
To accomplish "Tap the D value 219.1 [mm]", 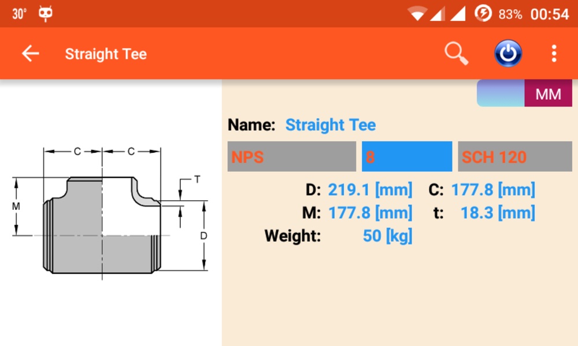I will pyautogui.click(x=370, y=190).
